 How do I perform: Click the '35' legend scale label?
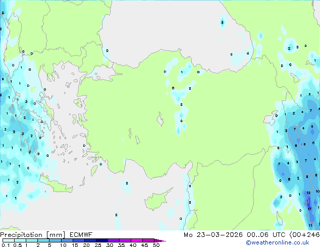pyautogui.click(x=121, y=245)
